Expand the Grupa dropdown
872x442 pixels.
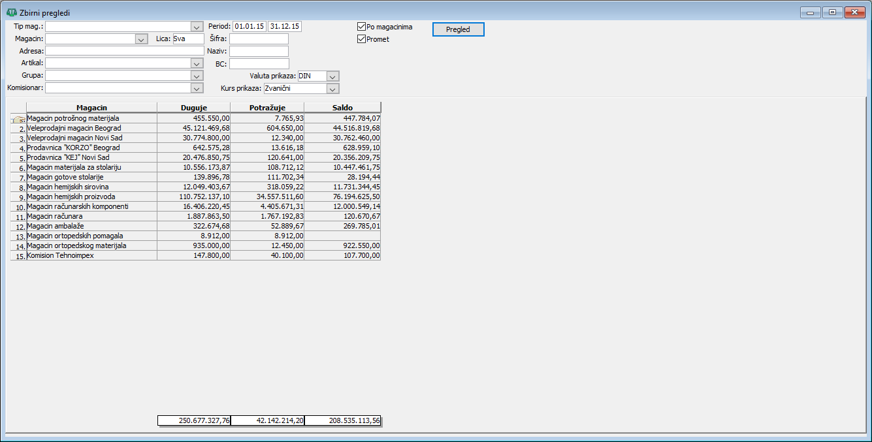click(x=197, y=76)
